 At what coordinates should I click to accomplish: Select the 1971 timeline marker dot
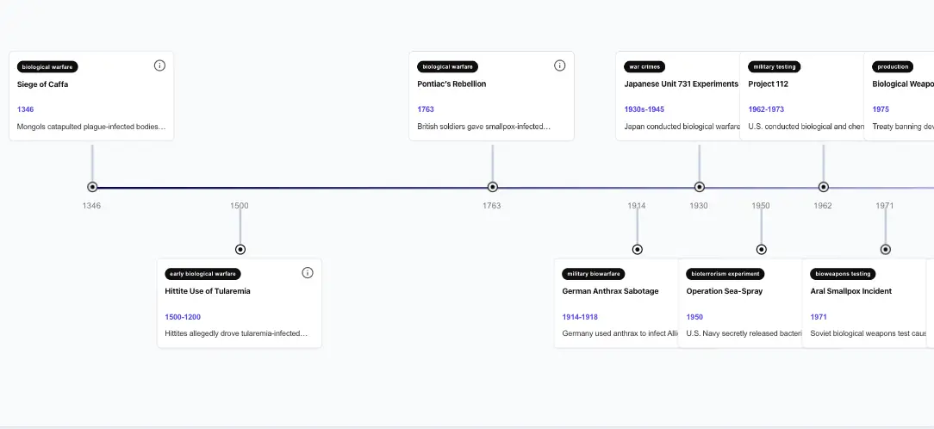[886, 249]
